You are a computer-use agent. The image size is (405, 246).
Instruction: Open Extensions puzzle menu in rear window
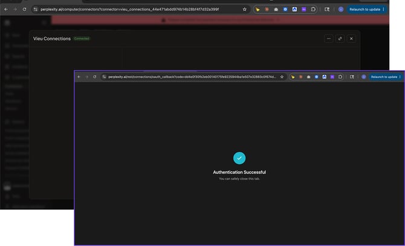(x=313, y=9)
